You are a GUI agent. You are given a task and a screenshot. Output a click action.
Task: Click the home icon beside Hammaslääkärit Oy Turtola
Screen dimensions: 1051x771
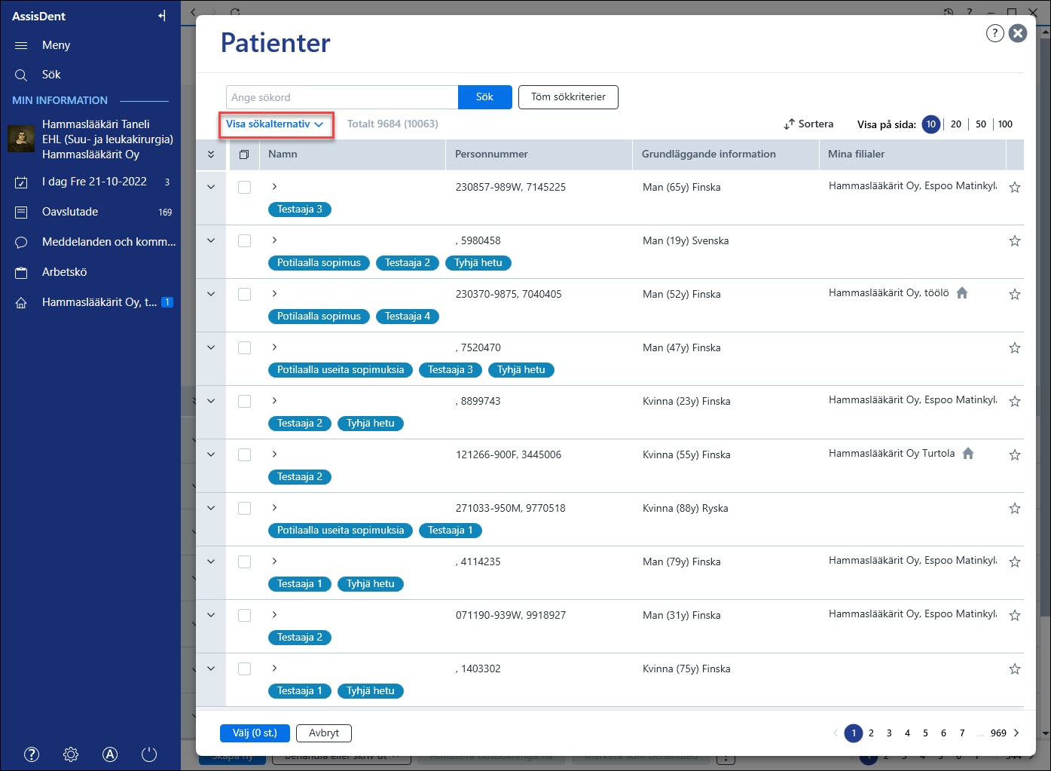(968, 453)
